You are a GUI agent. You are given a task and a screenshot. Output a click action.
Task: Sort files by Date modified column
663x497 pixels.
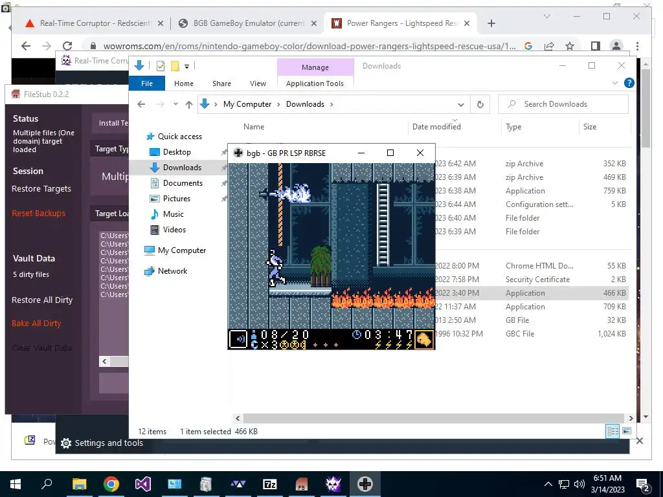(x=436, y=127)
